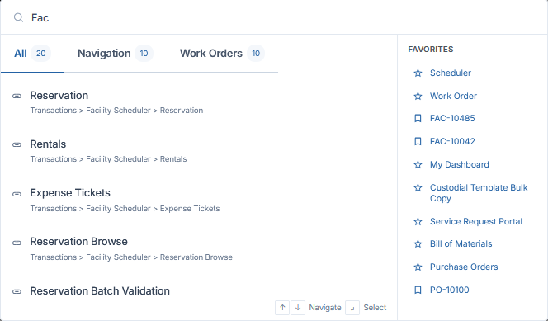The height and width of the screenshot is (321, 548).
Task: Open Work Order favorite
Action: pos(453,96)
